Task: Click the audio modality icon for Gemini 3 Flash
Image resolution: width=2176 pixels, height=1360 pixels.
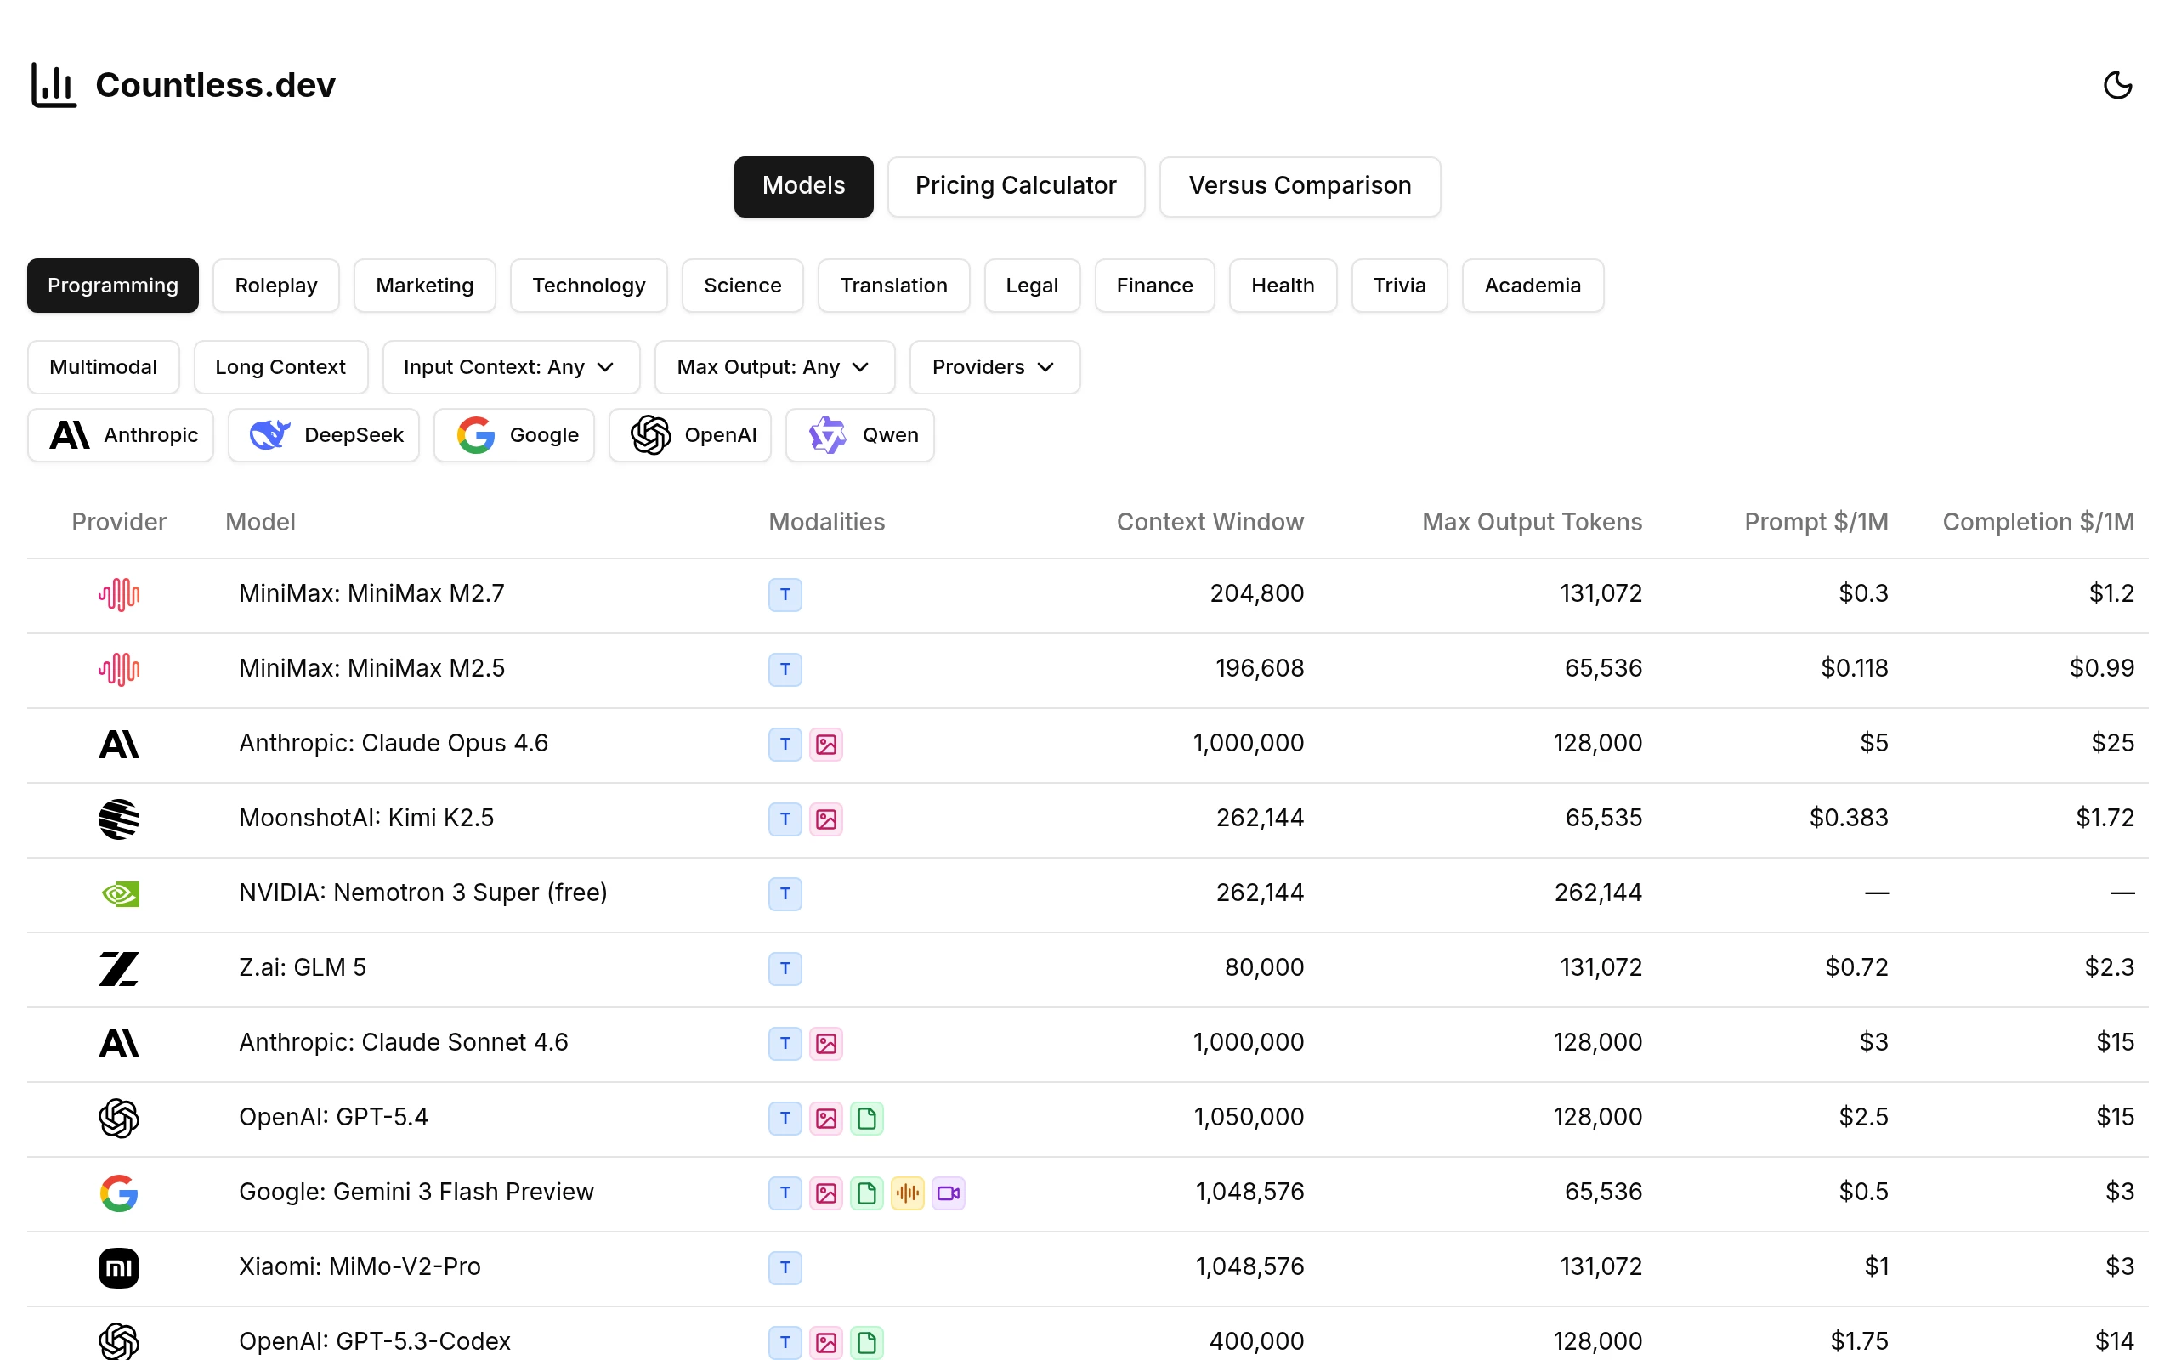Action: pyautogui.click(x=907, y=1193)
